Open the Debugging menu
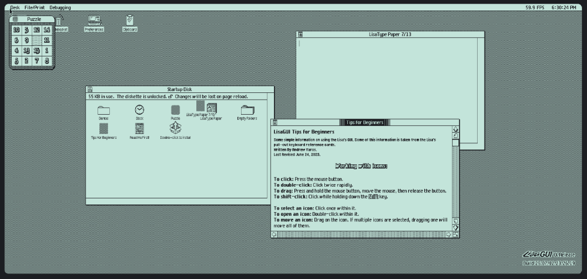The width and height of the screenshot is (587, 279). (60, 7)
